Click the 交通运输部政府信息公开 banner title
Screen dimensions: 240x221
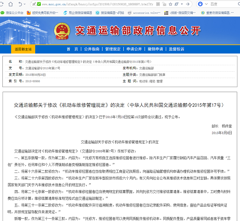[138, 30]
